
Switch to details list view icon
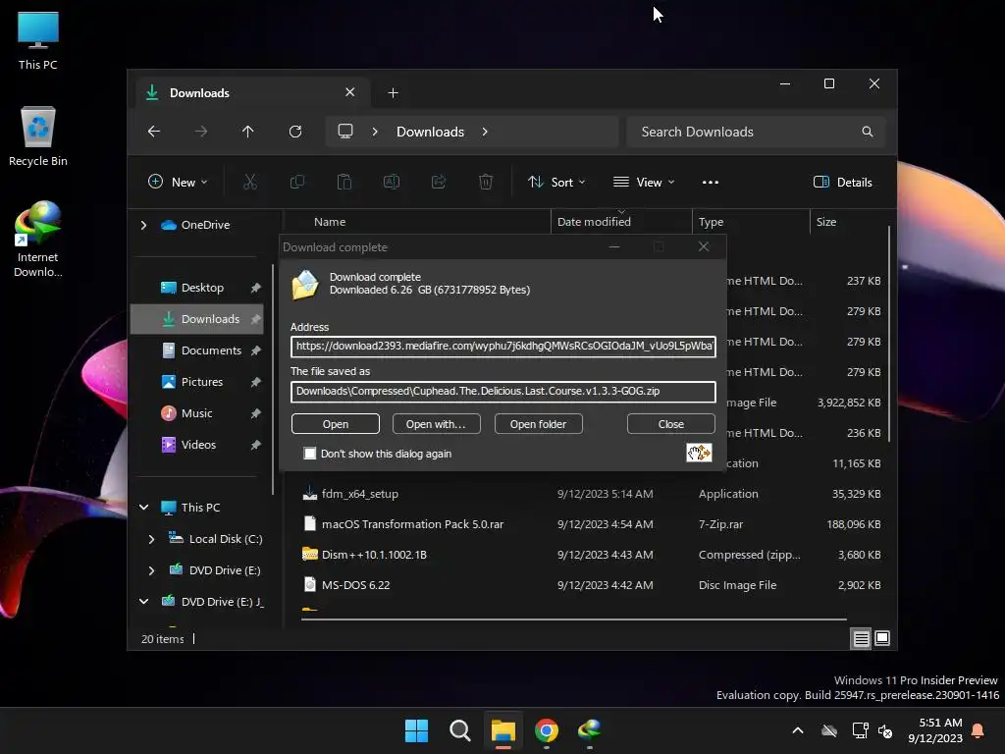click(x=861, y=638)
